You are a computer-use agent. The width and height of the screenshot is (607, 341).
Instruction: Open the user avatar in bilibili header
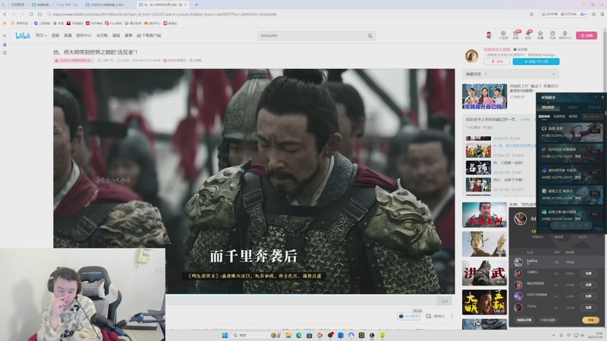pos(489,35)
